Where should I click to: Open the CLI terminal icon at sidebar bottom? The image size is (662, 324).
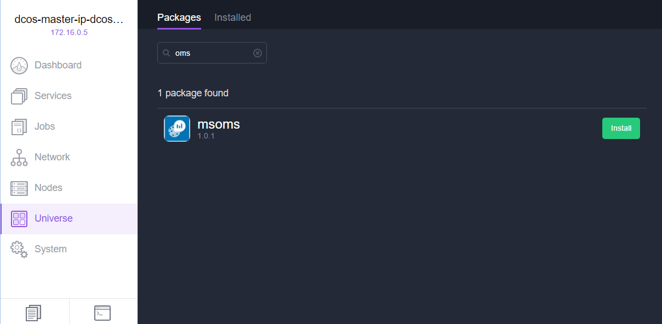102,313
